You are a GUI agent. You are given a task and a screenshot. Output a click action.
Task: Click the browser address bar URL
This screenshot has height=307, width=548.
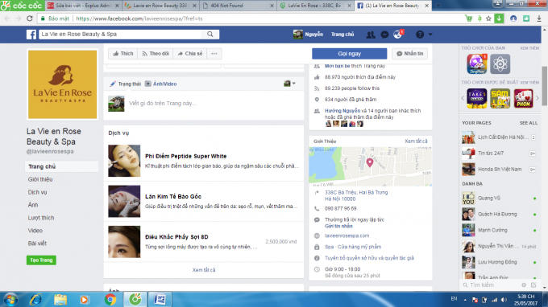(x=139, y=18)
